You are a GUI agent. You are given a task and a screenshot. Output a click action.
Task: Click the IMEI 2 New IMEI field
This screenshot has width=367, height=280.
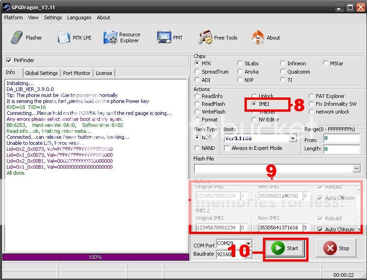280,228
